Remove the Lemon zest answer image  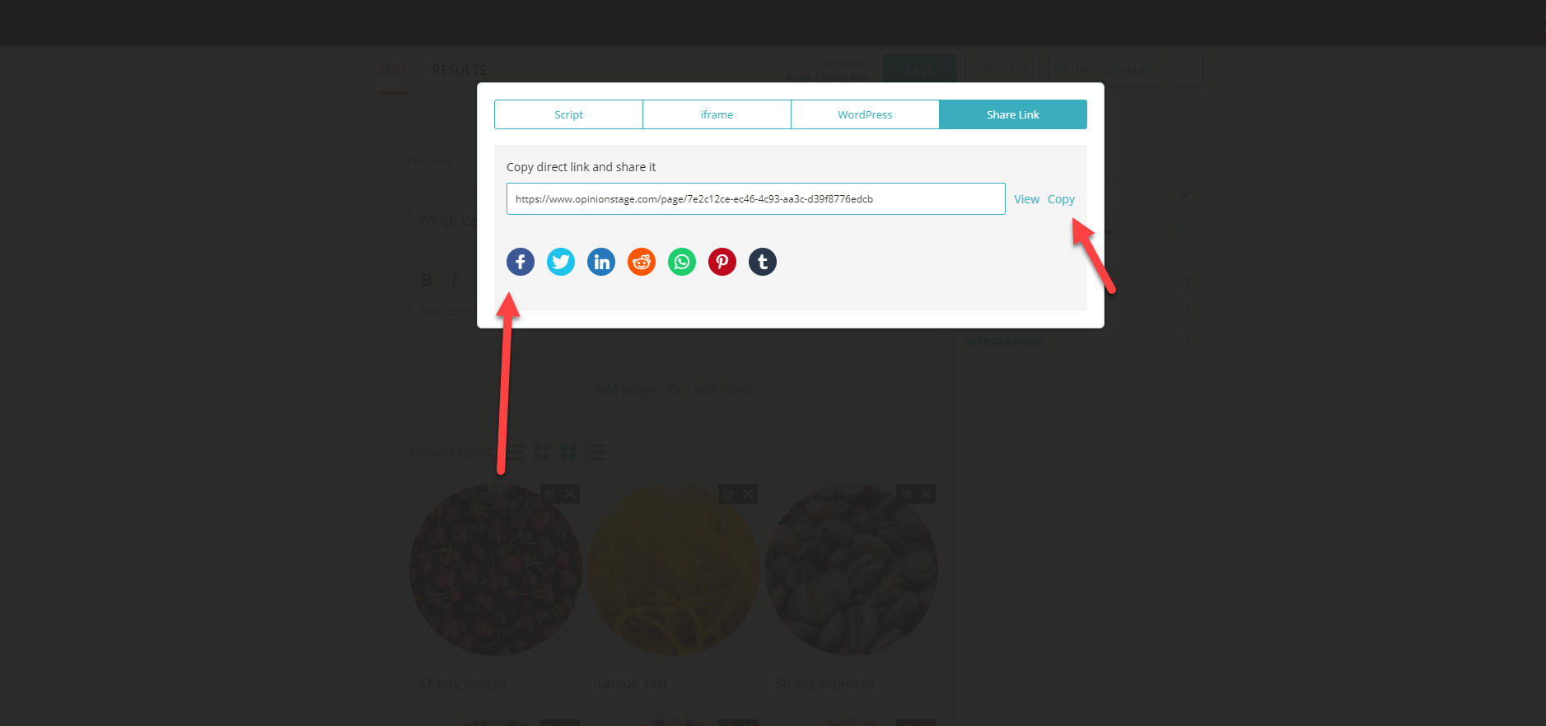coord(748,494)
